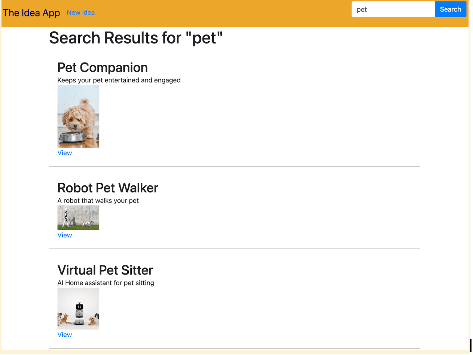473x355 pixels.
Task: Click the Virtual Pet Sitter robot image
Action: [x=78, y=309]
